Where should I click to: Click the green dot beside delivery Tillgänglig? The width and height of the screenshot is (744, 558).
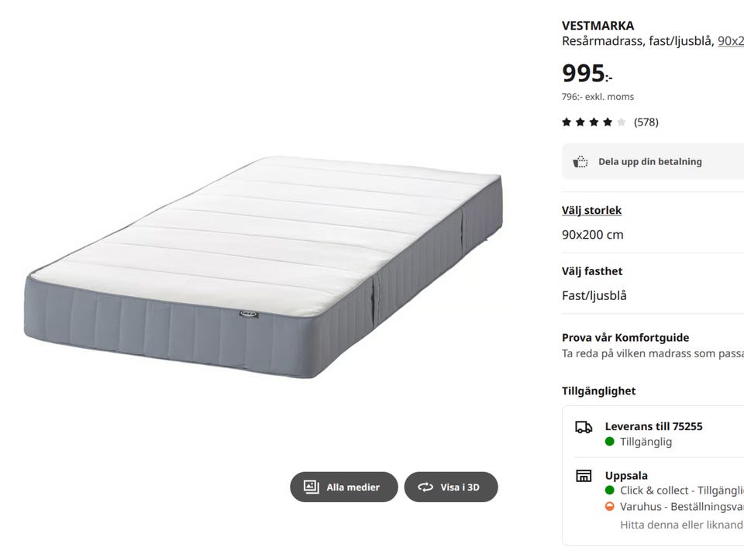(610, 442)
